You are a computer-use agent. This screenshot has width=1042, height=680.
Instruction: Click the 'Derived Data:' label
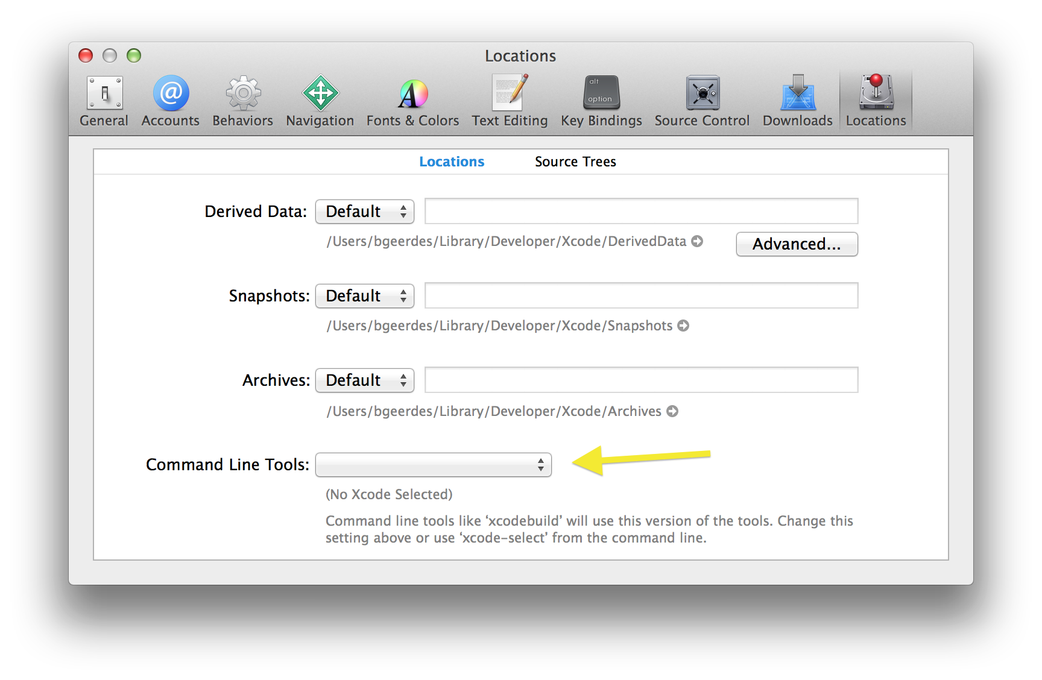[x=256, y=212]
